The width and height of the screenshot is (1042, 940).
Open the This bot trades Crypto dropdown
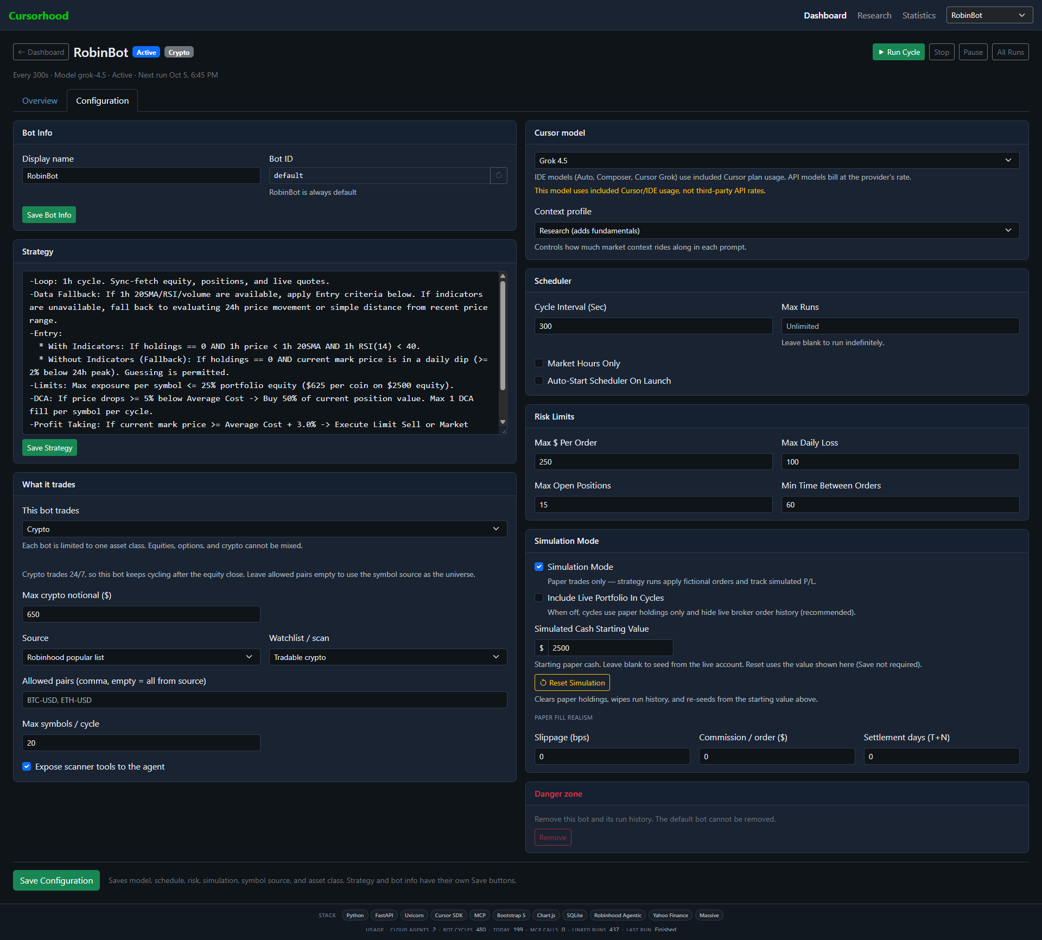click(x=264, y=529)
